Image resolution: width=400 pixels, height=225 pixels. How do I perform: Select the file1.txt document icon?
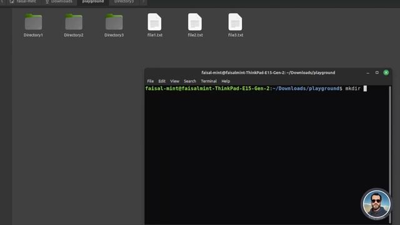pos(154,22)
